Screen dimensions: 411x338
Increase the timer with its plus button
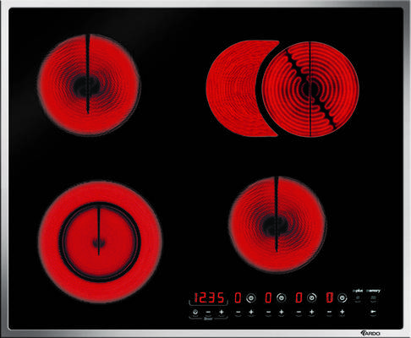(222, 312)
